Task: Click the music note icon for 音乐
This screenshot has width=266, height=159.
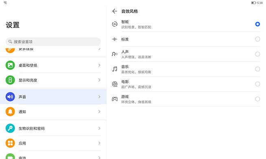Action: pyautogui.click(x=115, y=69)
